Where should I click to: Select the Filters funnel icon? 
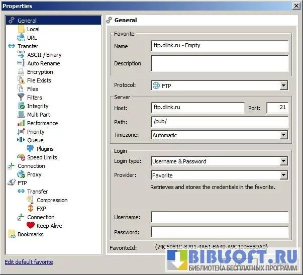pos(21,98)
